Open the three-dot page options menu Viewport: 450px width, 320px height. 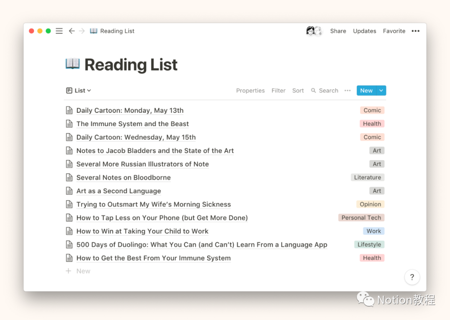point(415,31)
